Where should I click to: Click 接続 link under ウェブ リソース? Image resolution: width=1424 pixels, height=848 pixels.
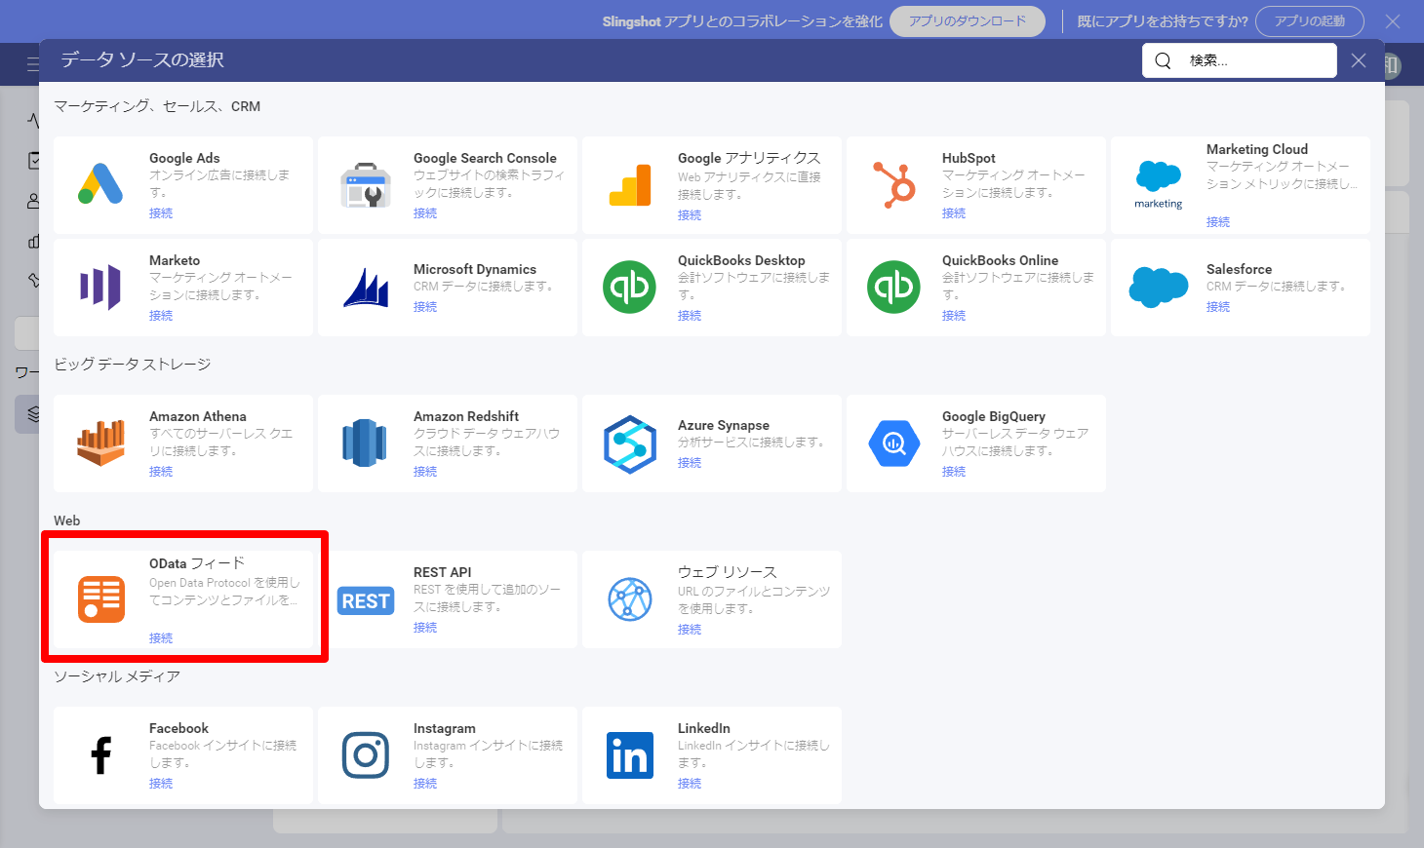pyautogui.click(x=690, y=630)
